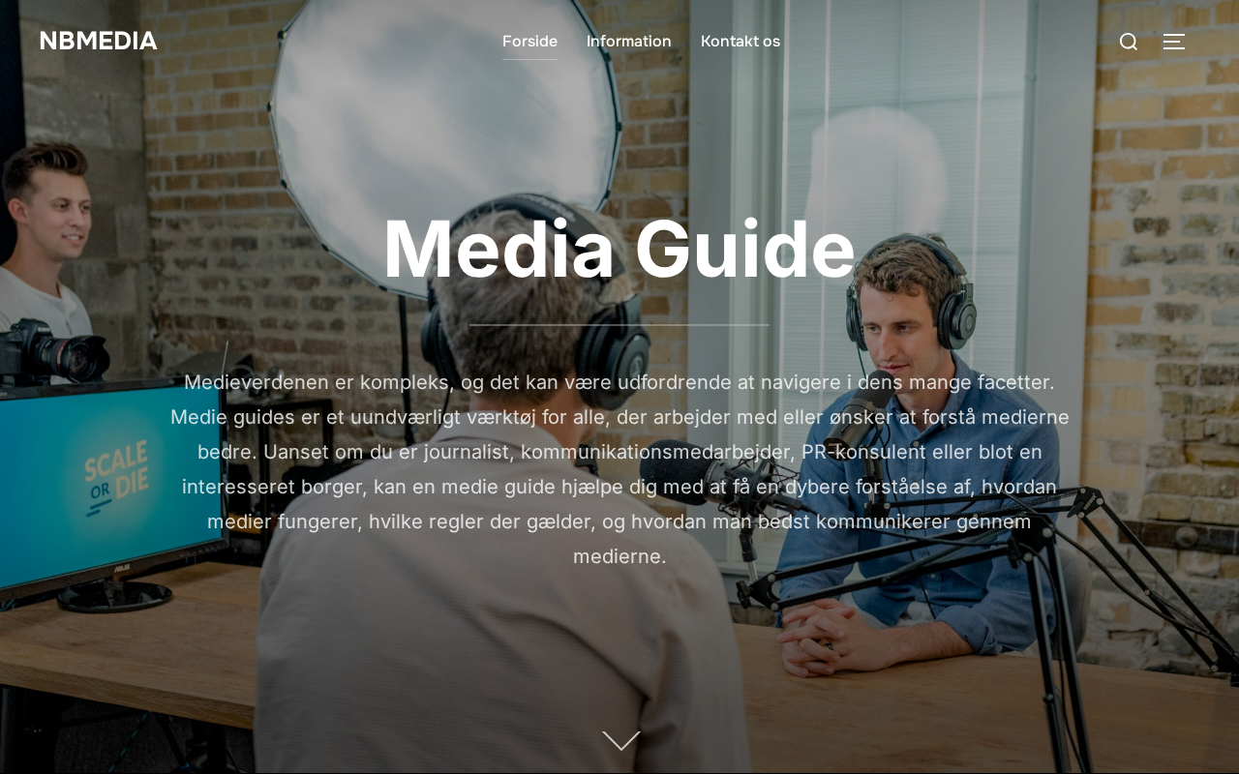Open the Information menu item
Viewport: 1239px width, 774px height.
[x=629, y=42]
